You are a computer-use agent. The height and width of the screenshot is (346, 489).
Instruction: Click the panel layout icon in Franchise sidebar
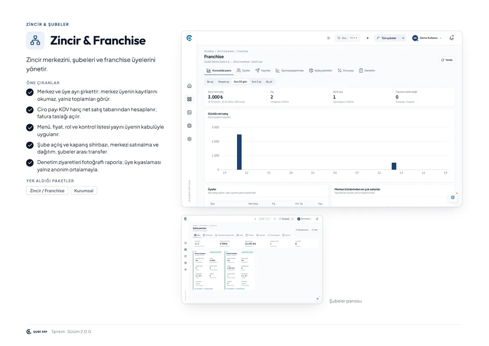click(189, 113)
